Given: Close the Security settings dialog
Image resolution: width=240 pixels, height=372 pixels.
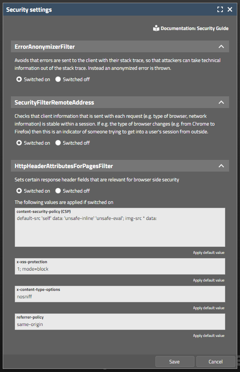Looking at the screenshot, I should coord(230,9).
